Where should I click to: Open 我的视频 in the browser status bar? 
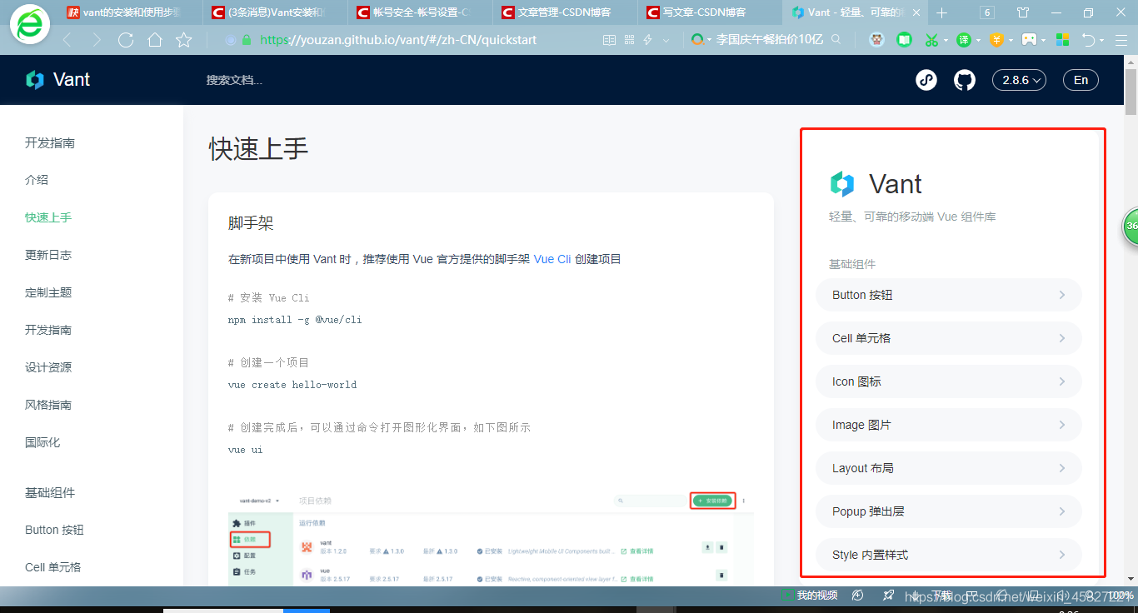(x=809, y=596)
